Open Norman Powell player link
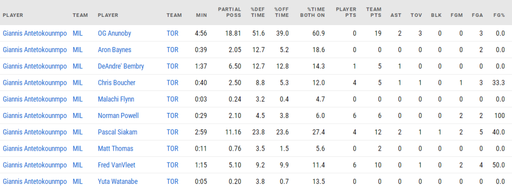The height and width of the screenshot is (187, 512). point(118,115)
